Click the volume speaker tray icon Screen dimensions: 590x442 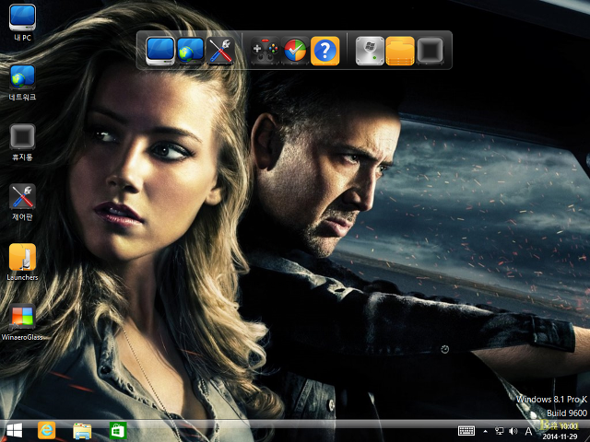point(513,431)
